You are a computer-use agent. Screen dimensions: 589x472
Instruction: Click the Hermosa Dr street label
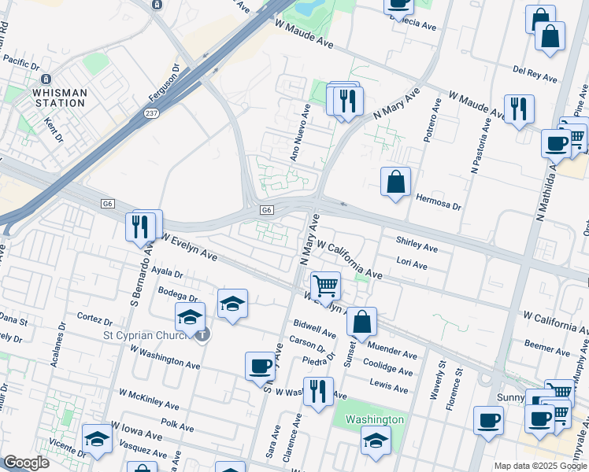pos(439,202)
